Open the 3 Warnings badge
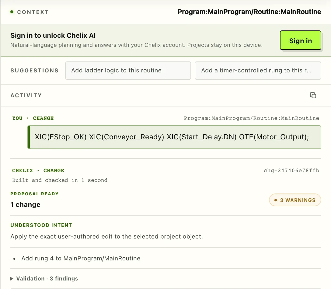331x289 pixels. pyautogui.click(x=295, y=200)
